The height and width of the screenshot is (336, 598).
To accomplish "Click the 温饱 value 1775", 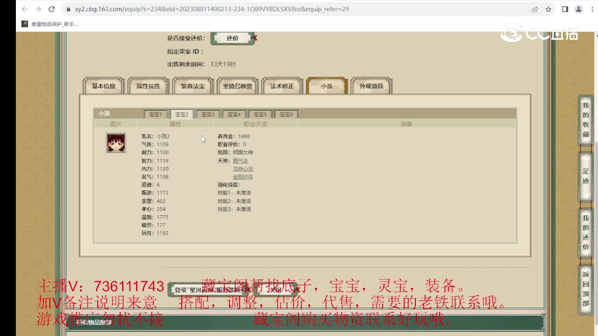I will pos(163,217).
